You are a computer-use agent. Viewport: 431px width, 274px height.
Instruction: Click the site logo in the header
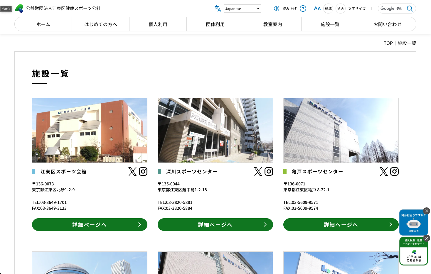click(x=19, y=9)
